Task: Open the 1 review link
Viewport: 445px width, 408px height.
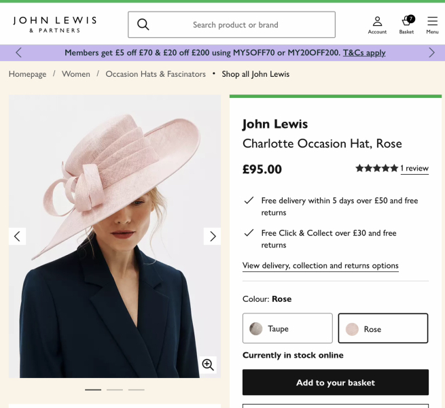Action: coord(414,169)
